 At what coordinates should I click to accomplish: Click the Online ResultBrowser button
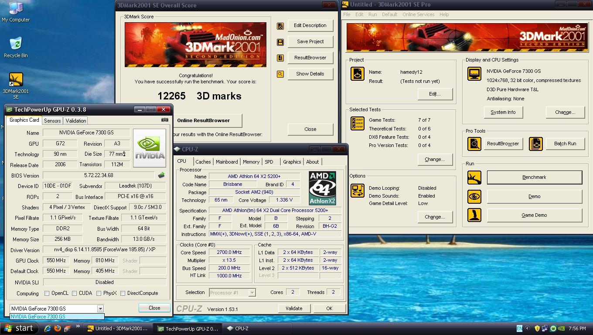coord(204,120)
